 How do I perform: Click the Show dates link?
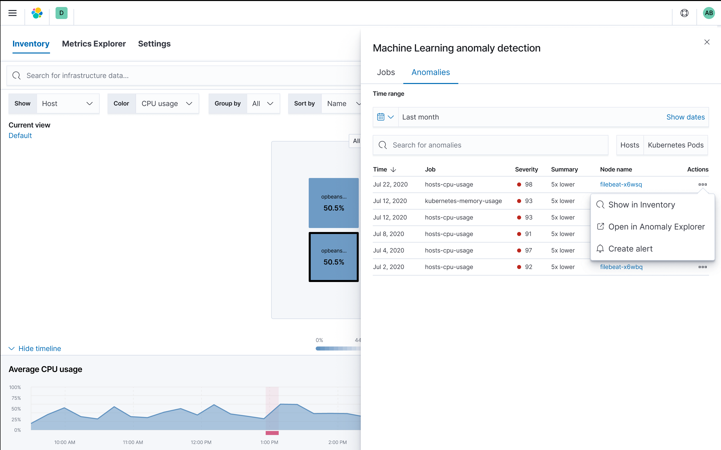pos(685,117)
